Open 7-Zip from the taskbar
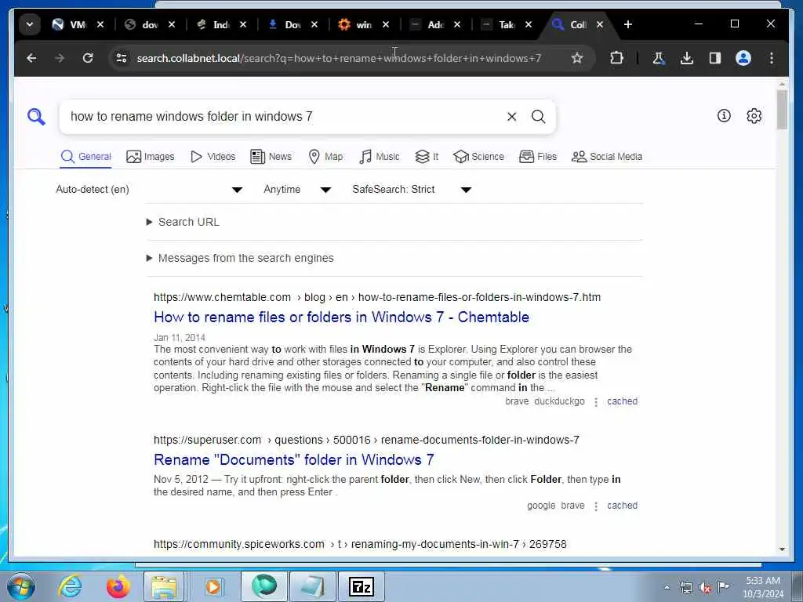Image resolution: width=803 pixels, height=602 pixels. (361, 586)
